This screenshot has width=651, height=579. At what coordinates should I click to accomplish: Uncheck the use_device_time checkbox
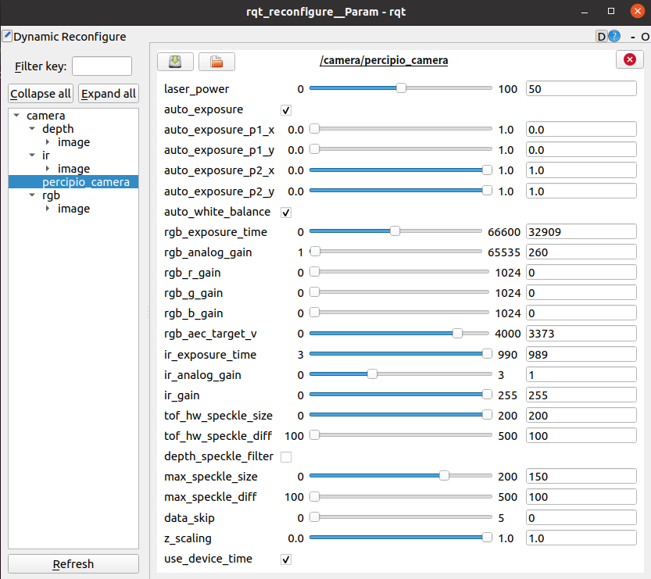(286, 559)
